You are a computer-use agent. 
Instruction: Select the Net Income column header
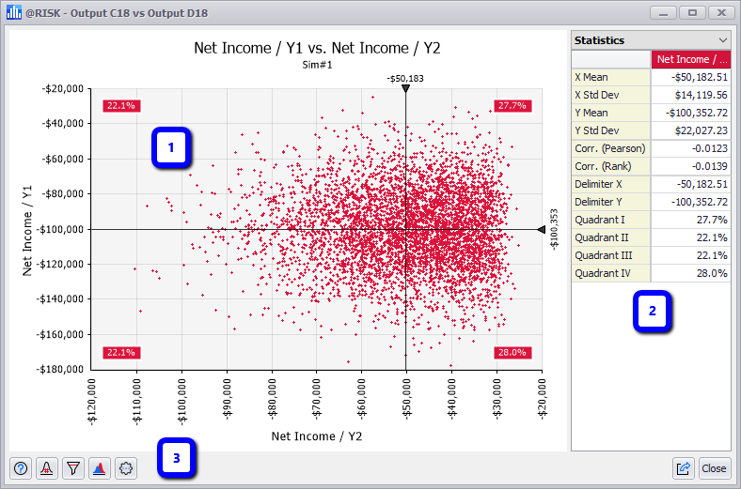tap(690, 60)
